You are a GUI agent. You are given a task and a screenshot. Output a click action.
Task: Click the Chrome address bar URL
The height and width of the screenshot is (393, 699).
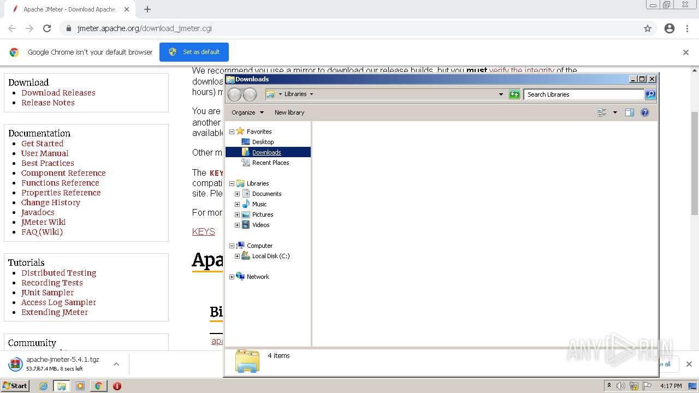pyautogui.click(x=144, y=28)
